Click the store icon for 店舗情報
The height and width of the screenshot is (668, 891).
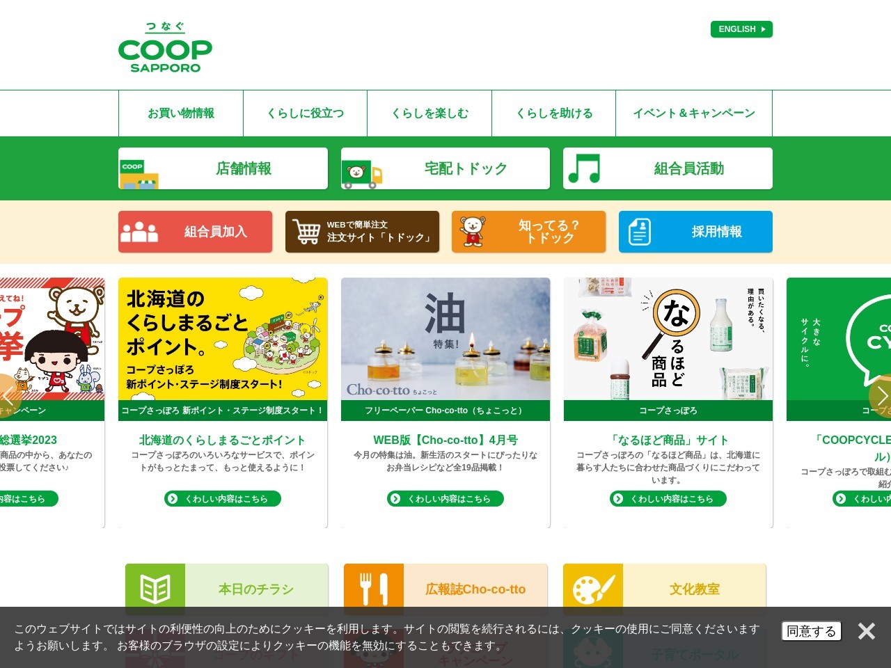(139, 175)
